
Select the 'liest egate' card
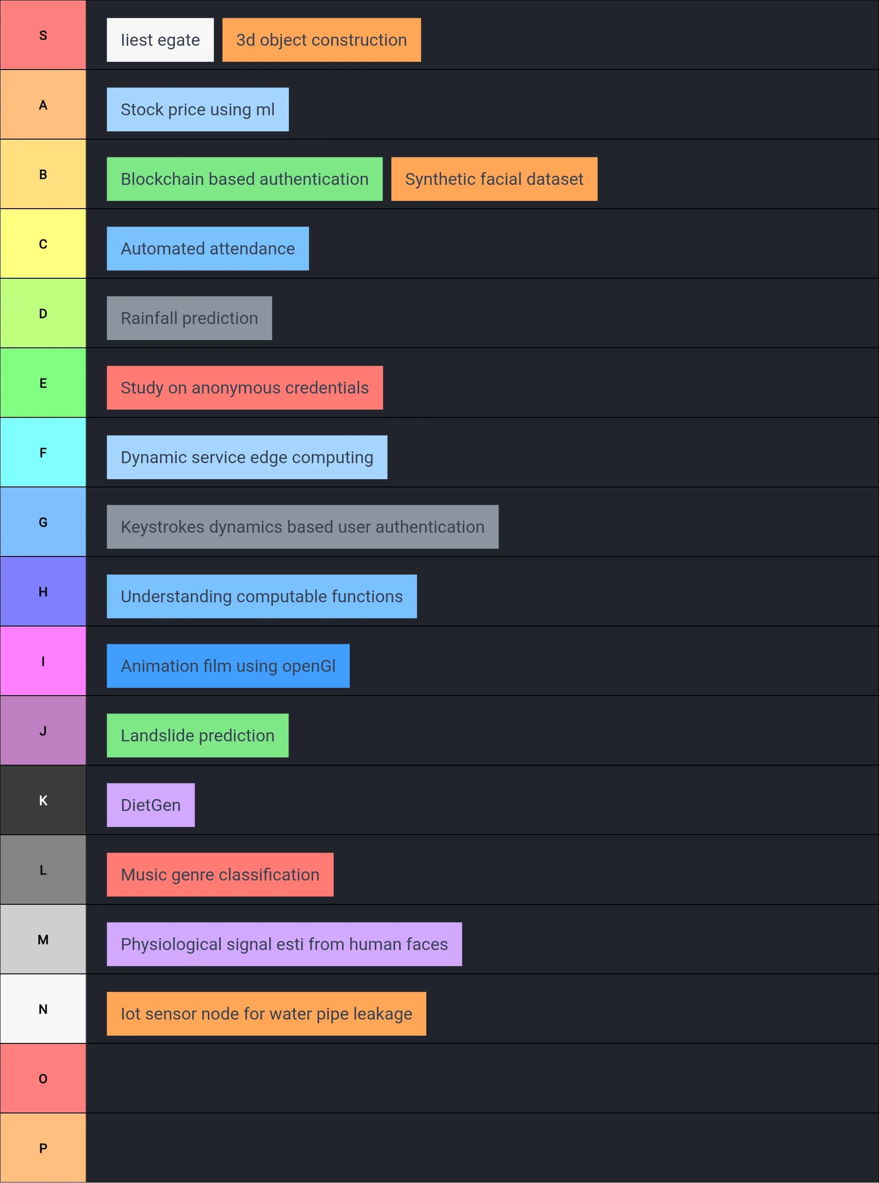click(160, 40)
